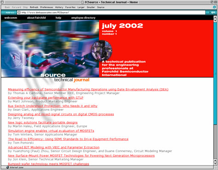Click the scroll down arrow at the bottom of the scrollbar
The image size is (218, 170).
(215, 164)
